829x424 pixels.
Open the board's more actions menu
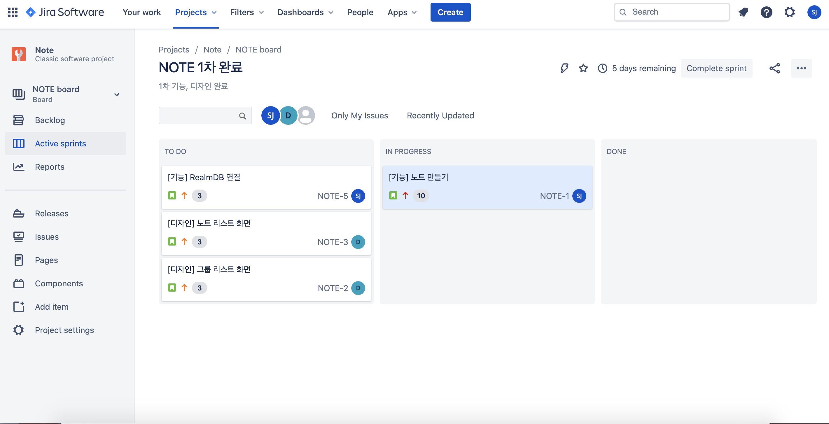[802, 68]
